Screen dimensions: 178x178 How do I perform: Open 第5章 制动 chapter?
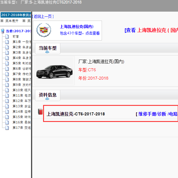pyautogui.click(x=22, y=63)
